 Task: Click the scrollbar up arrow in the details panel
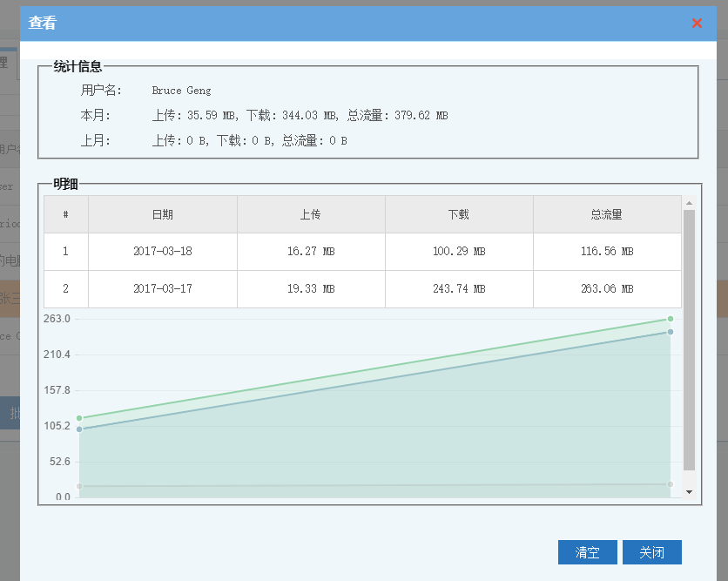click(x=689, y=203)
